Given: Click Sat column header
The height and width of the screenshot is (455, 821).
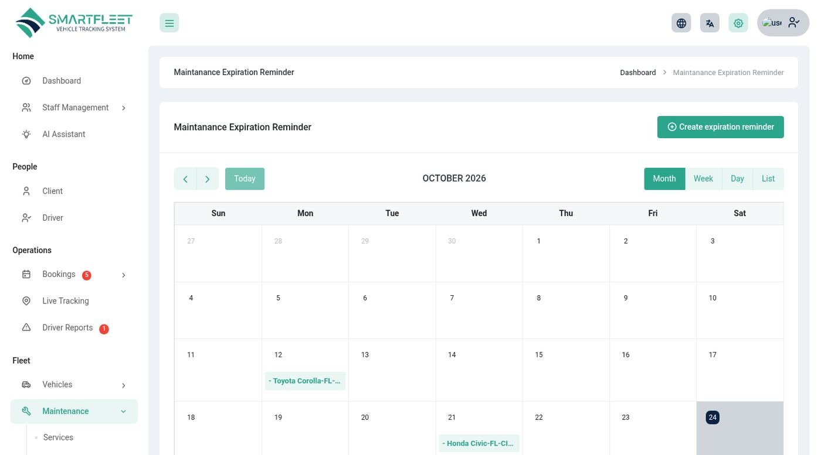Looking at the screenshot, I should pyautogui.click(x=739, y=213).
